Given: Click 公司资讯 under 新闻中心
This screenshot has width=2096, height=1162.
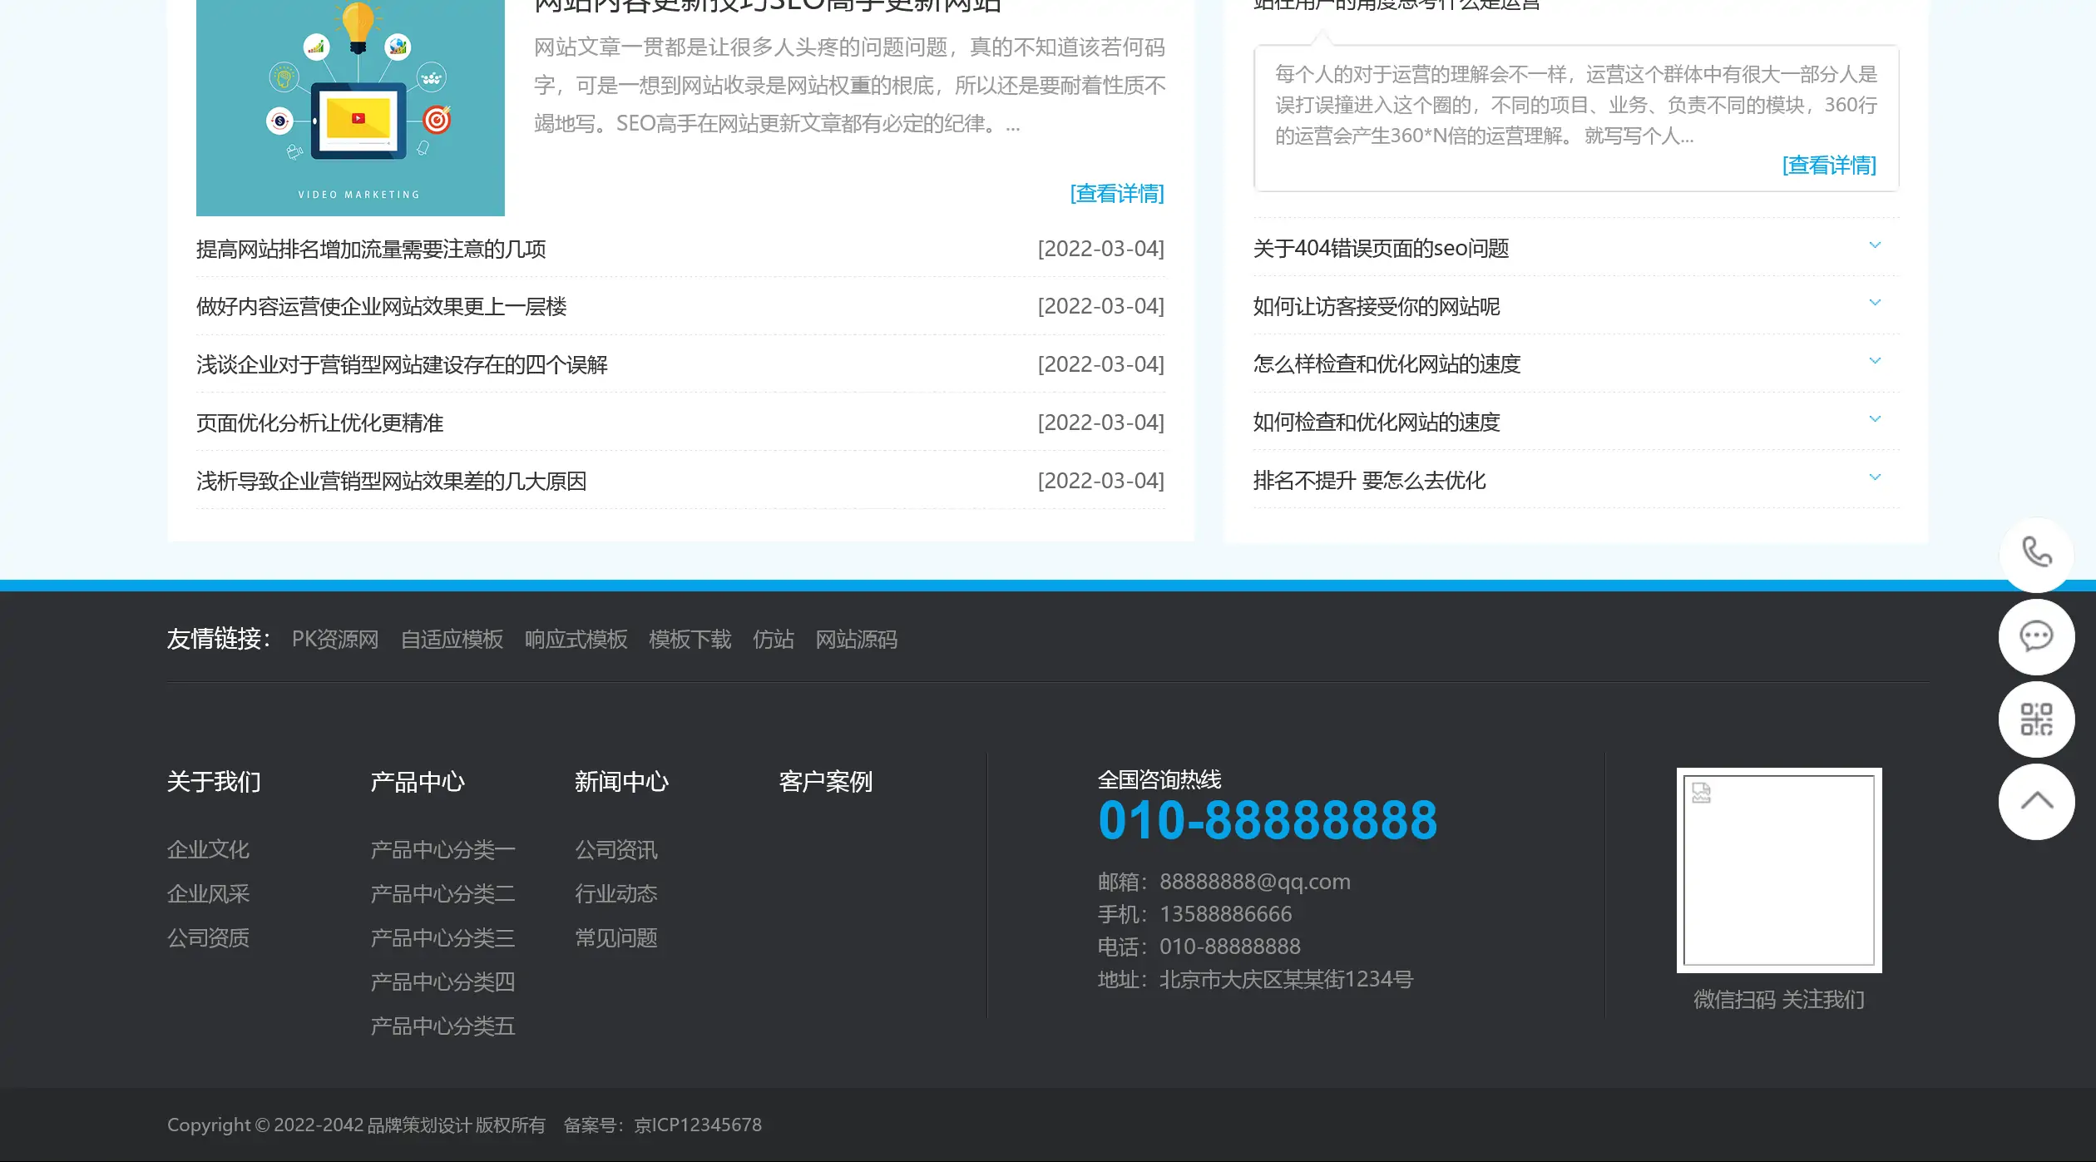Looking at the screenshot, I should point(615,849).
